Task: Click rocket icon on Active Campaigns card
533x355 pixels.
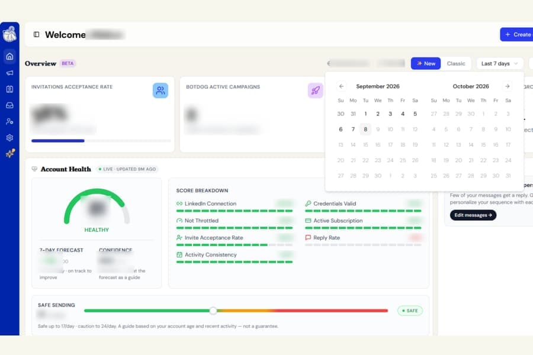Action: 316,91
